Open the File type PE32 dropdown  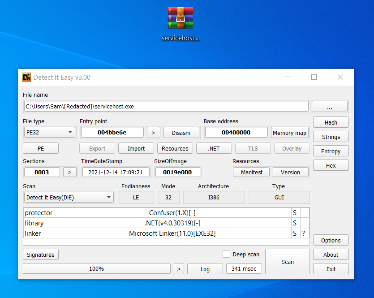tap(49, 133)
